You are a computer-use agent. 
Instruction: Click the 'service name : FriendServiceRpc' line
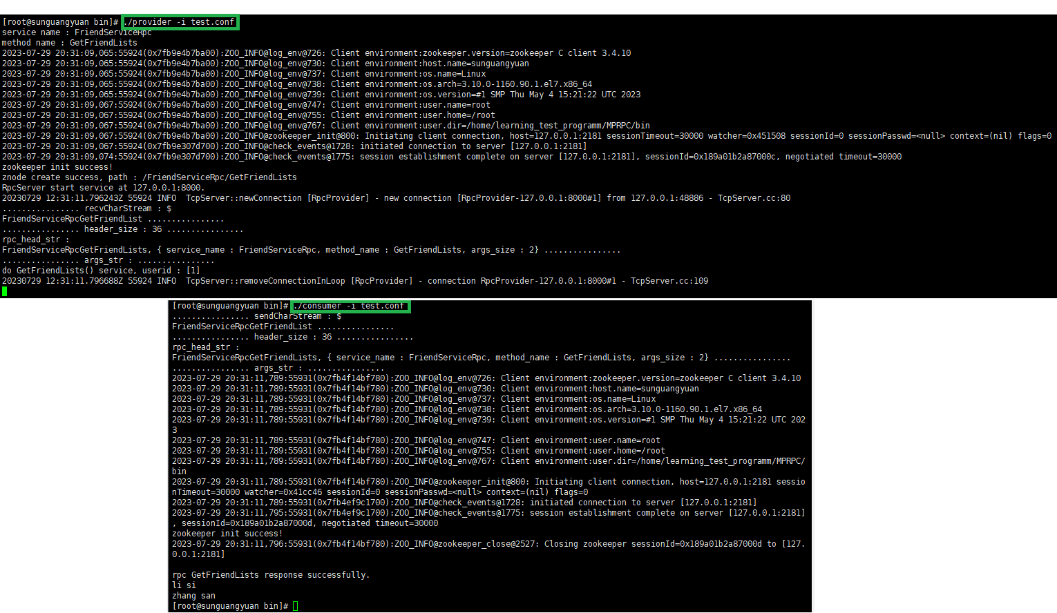pyautogui.click(x=77, y=32)
